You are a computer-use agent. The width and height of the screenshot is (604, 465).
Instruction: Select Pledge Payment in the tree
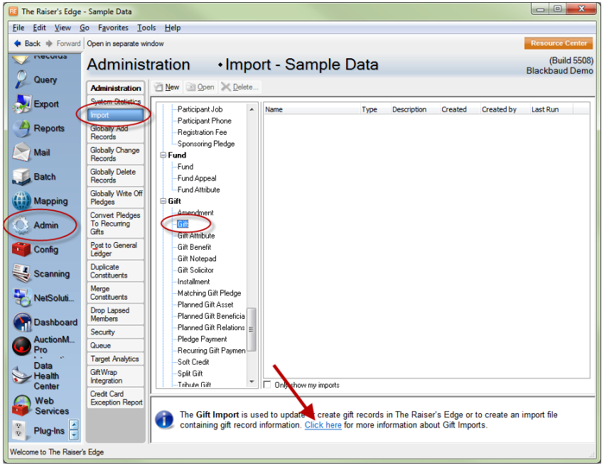point(203,339)
